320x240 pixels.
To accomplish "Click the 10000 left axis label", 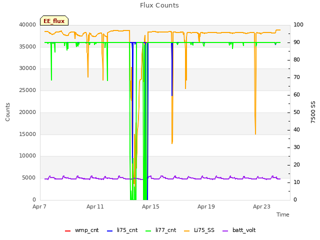I will [x=27, y=155].
